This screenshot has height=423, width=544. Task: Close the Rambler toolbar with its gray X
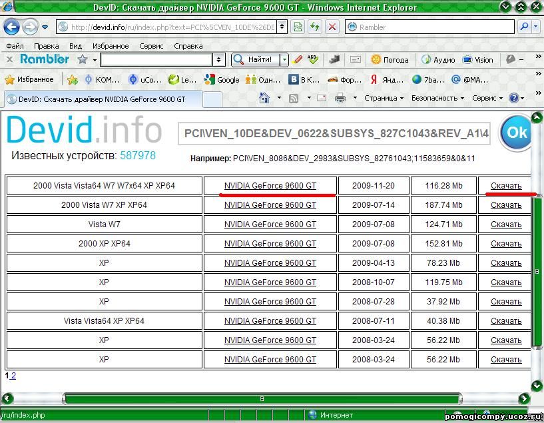[10, 59]
